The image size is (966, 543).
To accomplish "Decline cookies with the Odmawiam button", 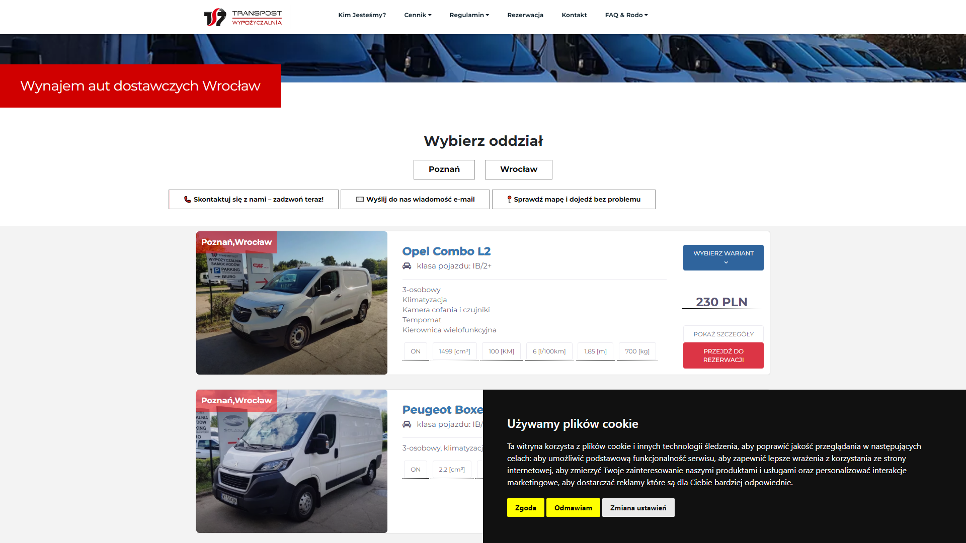I will click(573, 508).
